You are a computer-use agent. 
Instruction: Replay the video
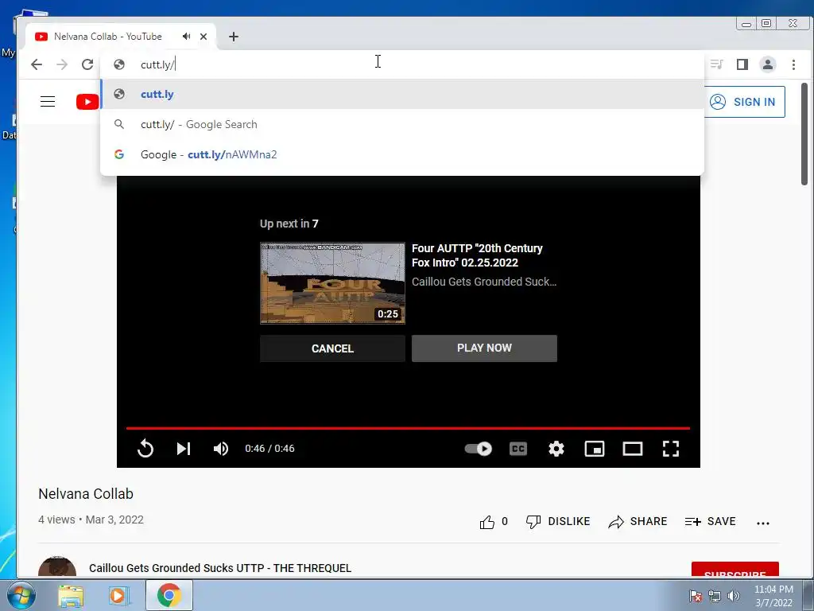click(145, 449)
